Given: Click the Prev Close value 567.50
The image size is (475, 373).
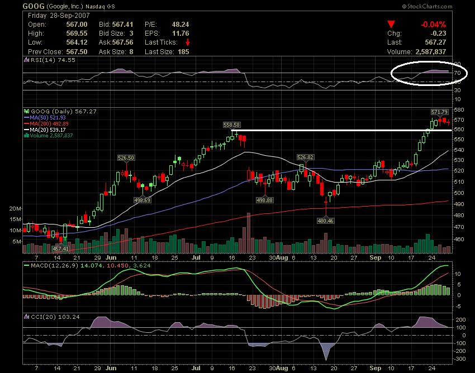Looking at the screenshot, I should [x=77, y=52].
